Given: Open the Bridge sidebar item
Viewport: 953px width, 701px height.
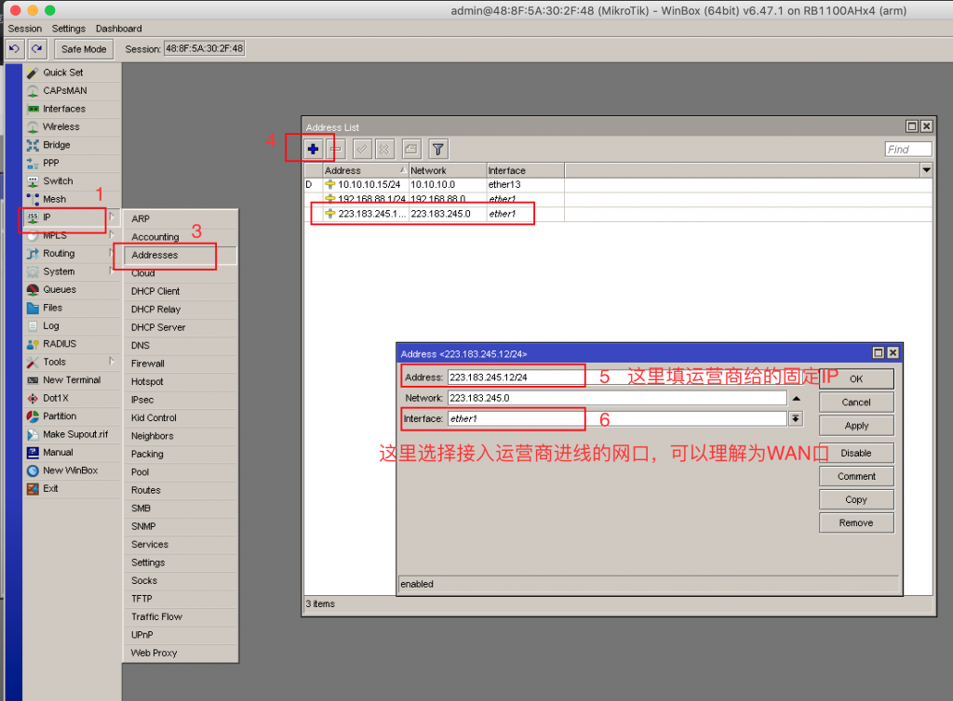Looking at the screenshot, I should point(72,144).
